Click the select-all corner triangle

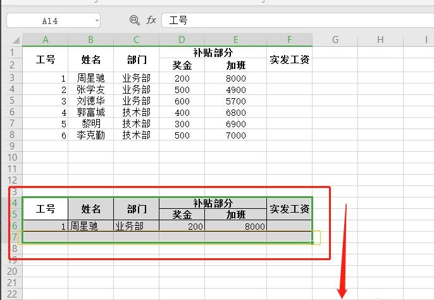tap(16, 41)
